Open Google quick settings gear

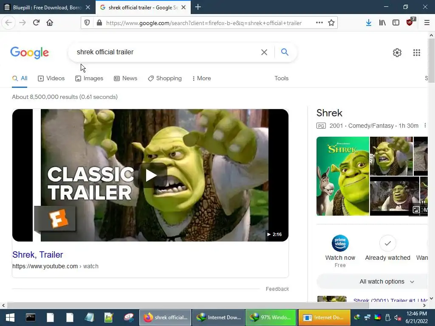[x=397, y=52]
